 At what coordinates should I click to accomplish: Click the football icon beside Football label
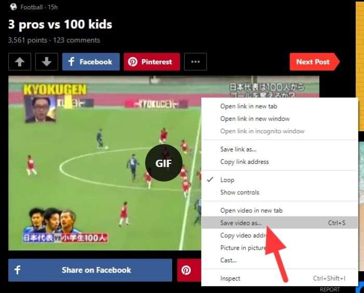(14, 7)
